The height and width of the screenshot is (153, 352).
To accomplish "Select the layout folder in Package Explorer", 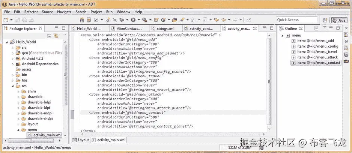I will point(33,124).
